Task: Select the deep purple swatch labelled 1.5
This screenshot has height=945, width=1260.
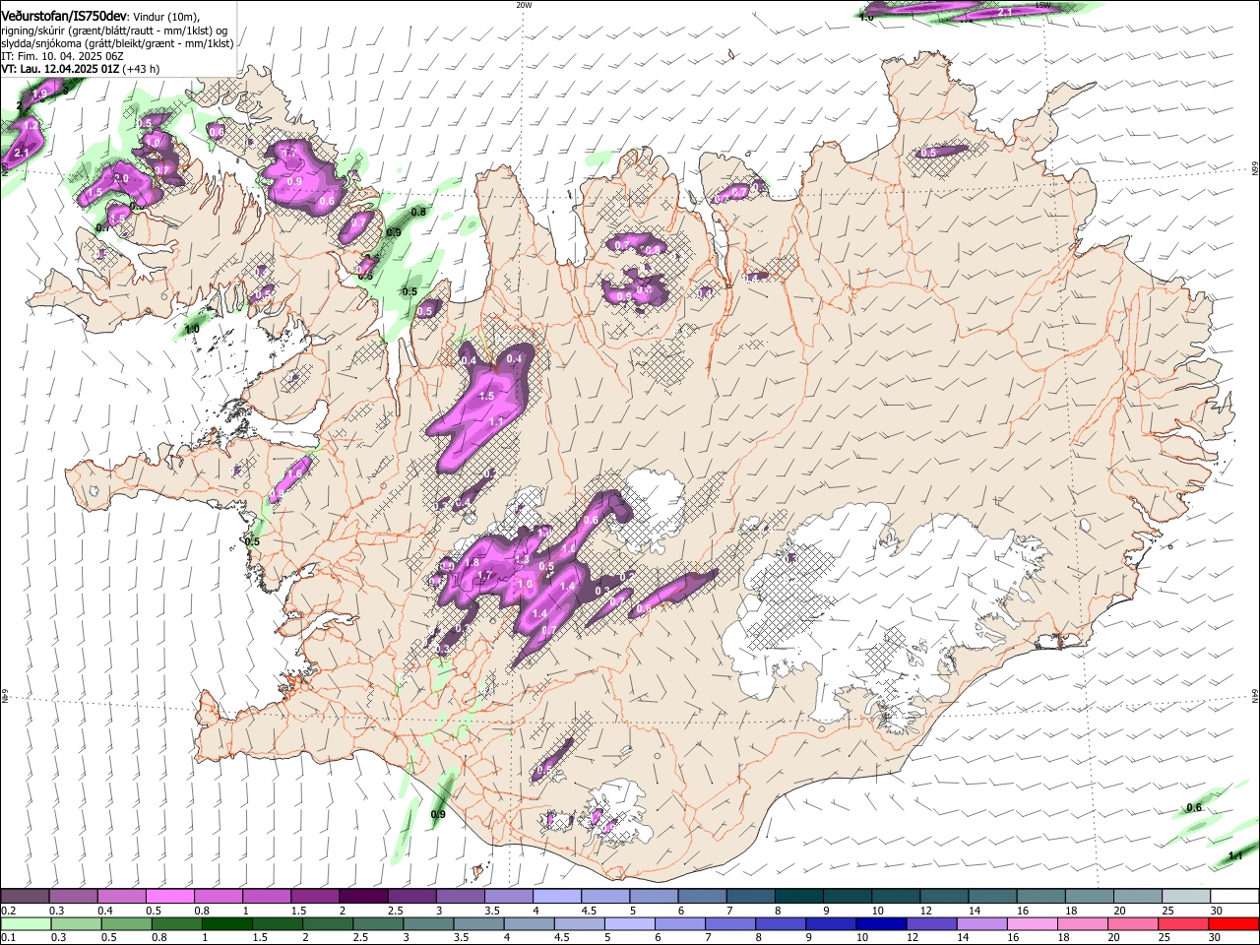Action: click(x=315, y=897)
